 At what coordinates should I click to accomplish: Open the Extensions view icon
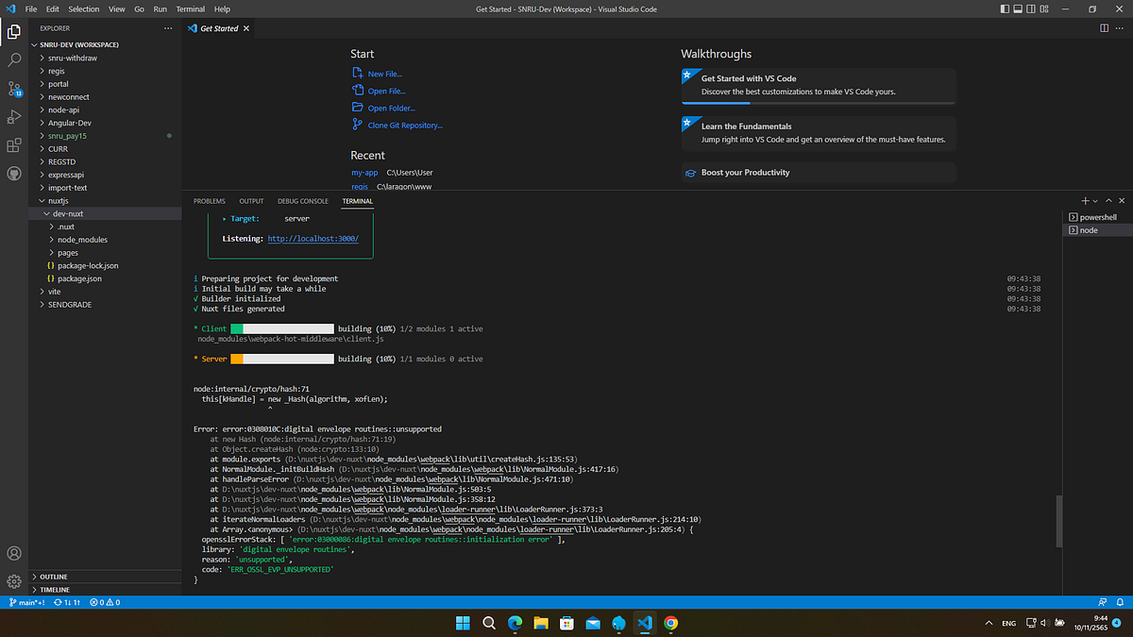pyautogui.click(x=13, y=144)
